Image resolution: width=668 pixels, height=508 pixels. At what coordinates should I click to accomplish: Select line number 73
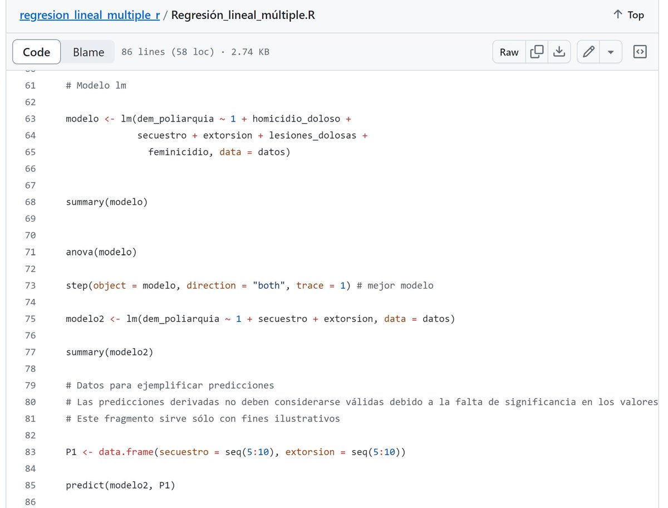tap(30, 285)
